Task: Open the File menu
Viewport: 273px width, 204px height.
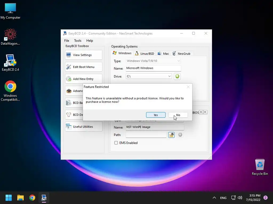Action: [67, 41]
